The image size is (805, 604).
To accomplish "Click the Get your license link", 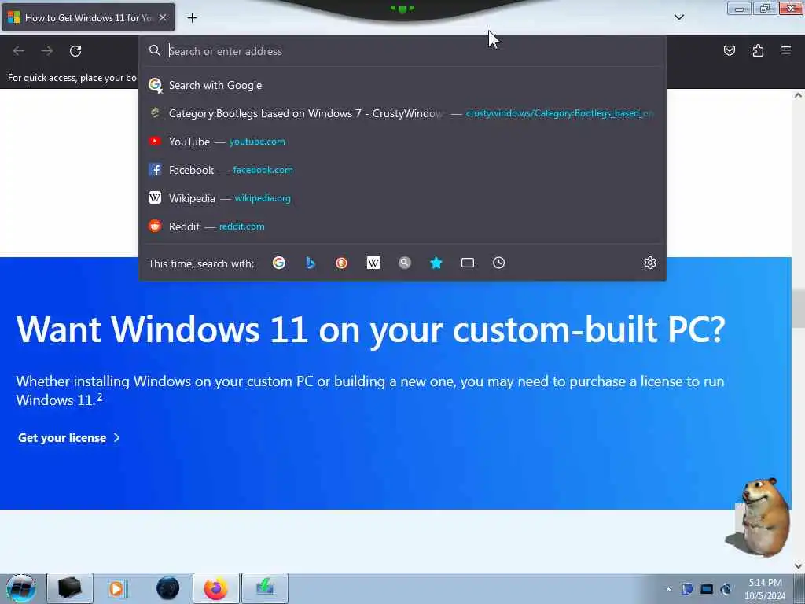I will click(69, 438).
